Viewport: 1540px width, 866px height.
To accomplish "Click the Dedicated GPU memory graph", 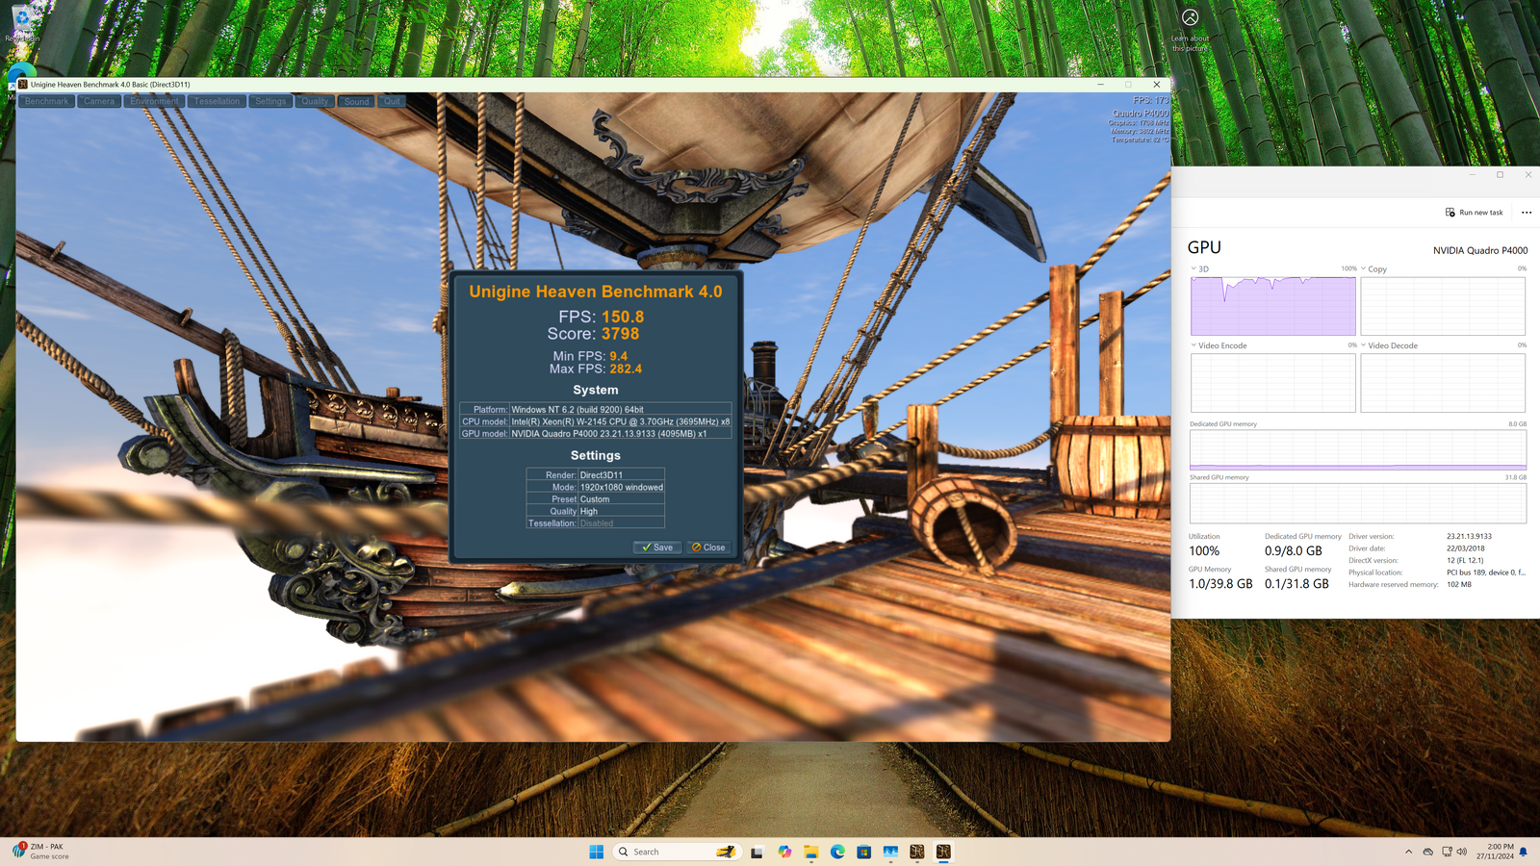I will pos(1358,449).
